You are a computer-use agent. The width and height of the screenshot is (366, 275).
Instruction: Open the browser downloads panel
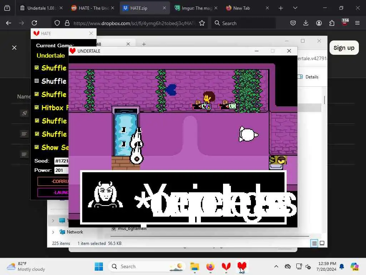(x=306, y=23)
